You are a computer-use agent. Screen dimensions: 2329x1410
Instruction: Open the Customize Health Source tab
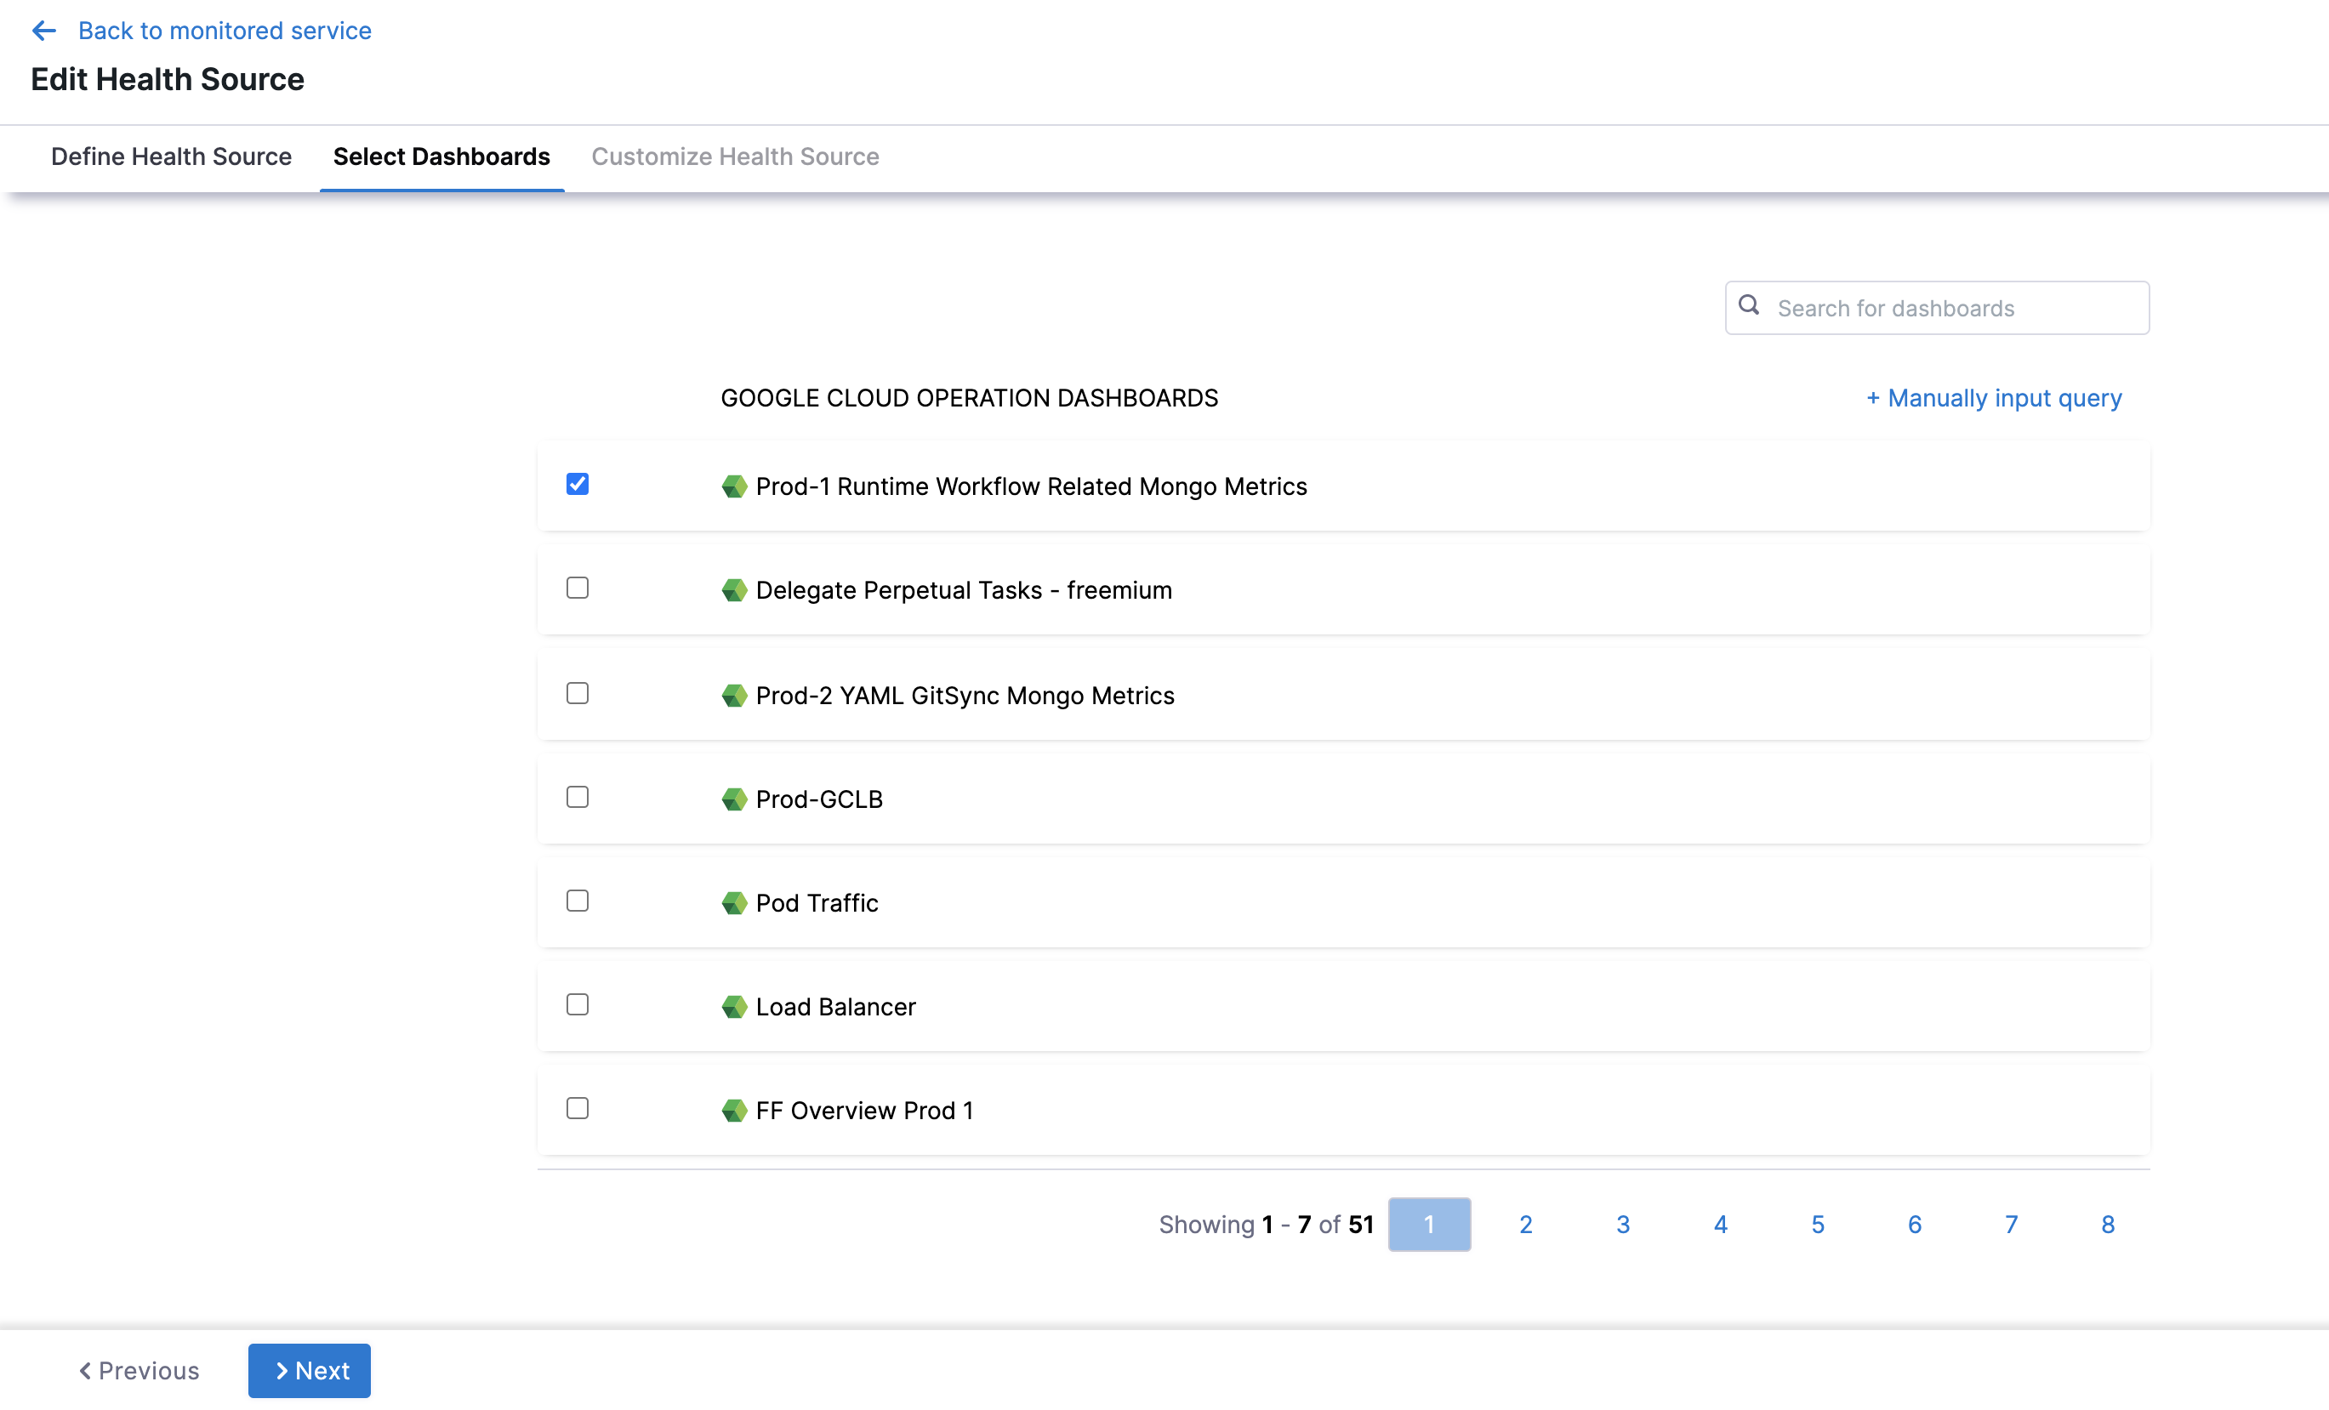pyautogui.click(x=734, y=156)
